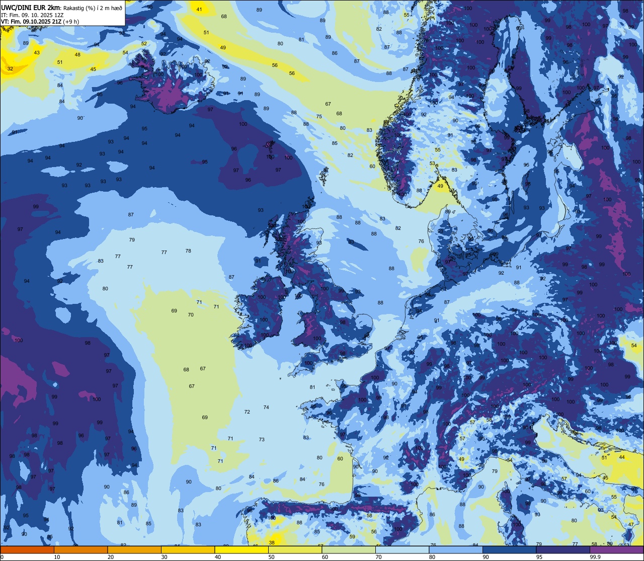Click the purple legend swatch above 99.9
Viewport: 644px width, 561px height.
(616, 549)
